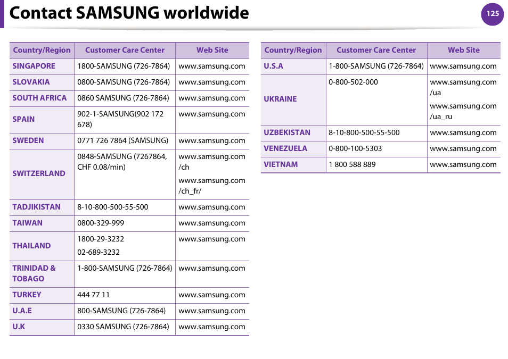Click Switzerland's number 0848-SAMSUNG
The height and width of the screenshot is (359, 508).
coord(122,162)
